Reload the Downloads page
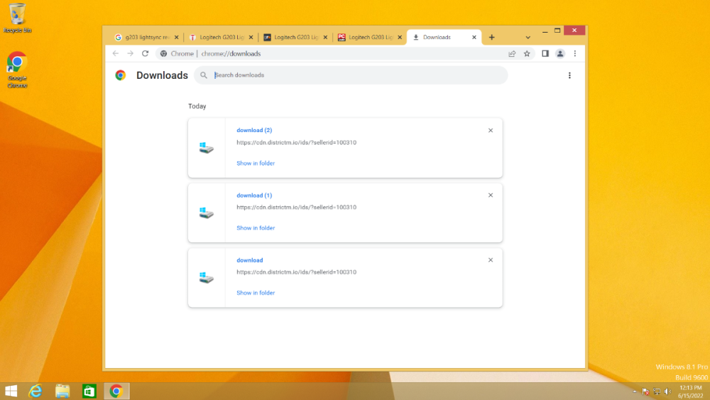Image resolution: width=710 pixels, height=400 pixels. pyautogui.click(x=146, y=53)
